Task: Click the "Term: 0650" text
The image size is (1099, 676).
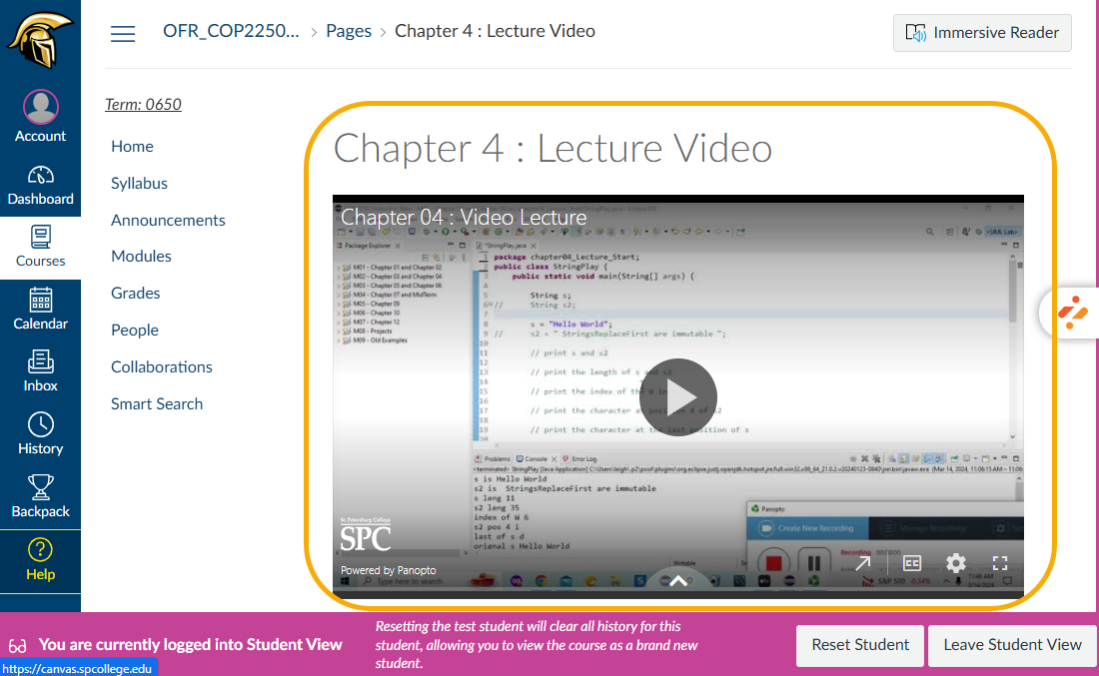Action: 143,105
